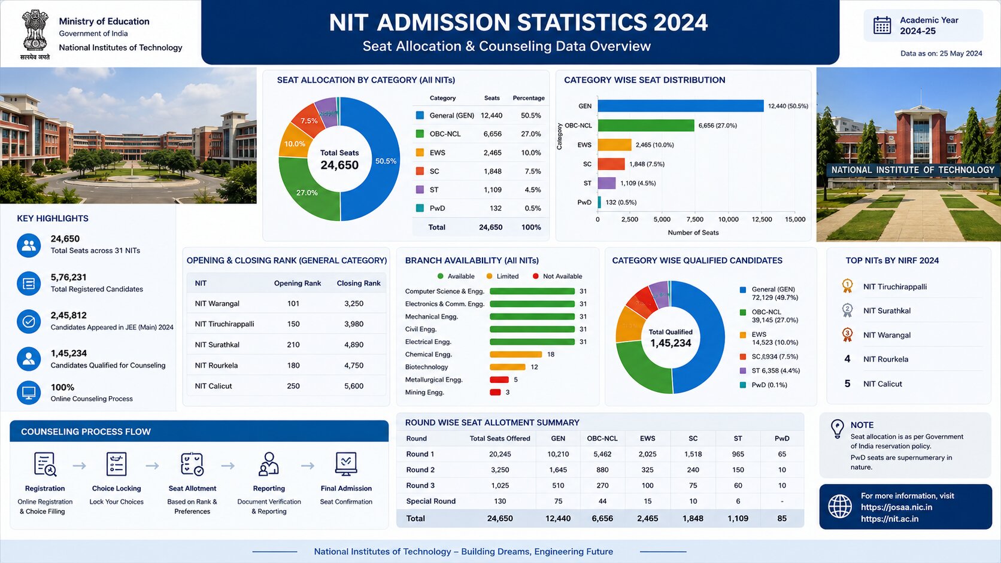Click the NIT Surathkal rank 2 medal
The width and height of the screenshot is (1001, 563).
pos(847,311)
